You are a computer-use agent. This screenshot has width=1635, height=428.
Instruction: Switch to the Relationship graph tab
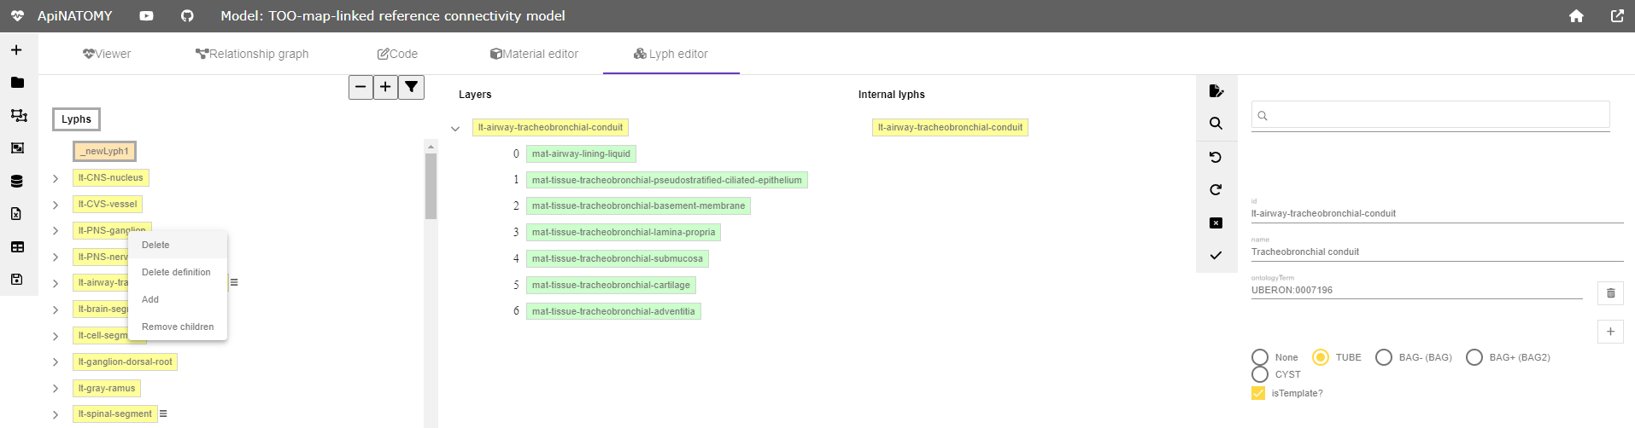pos(252,54)
